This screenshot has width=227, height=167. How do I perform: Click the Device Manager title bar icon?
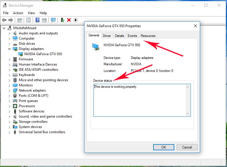pos(5,5)
